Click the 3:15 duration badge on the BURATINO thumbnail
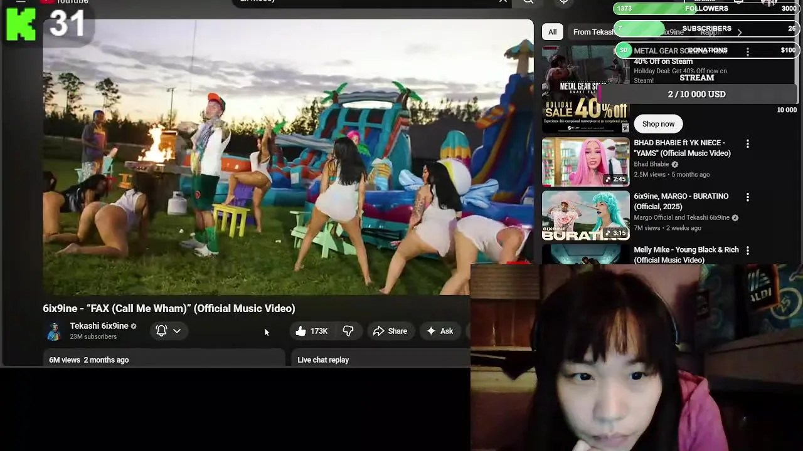 (615, 233)
